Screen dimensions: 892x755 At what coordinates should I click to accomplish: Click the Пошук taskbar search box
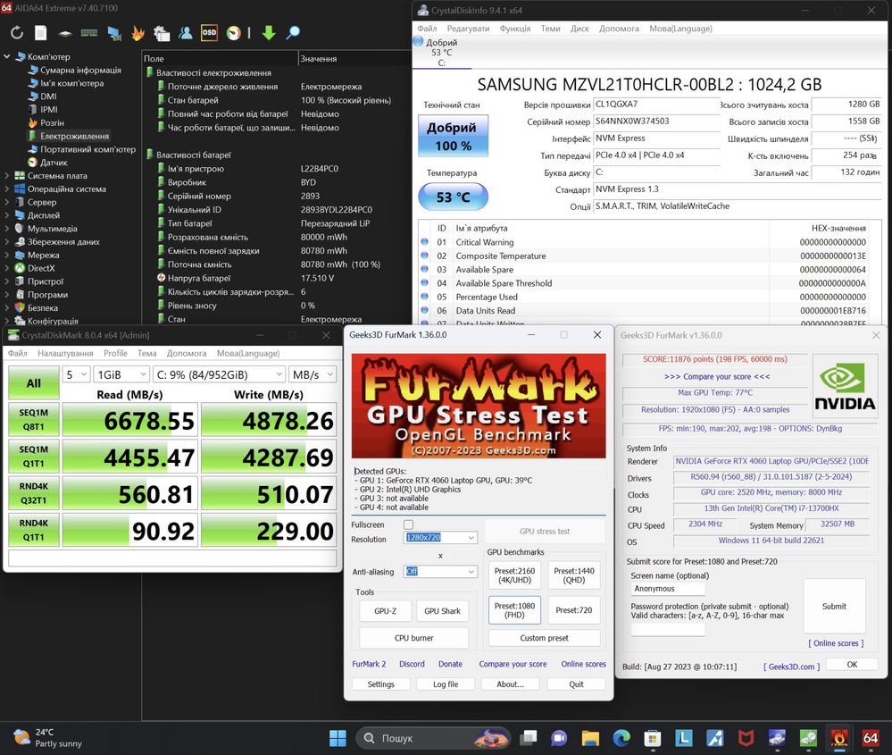[432, 738]
